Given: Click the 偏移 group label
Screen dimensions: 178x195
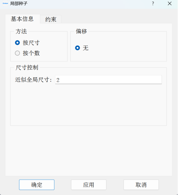Looking at the screenshot, I should coord(81,31).
